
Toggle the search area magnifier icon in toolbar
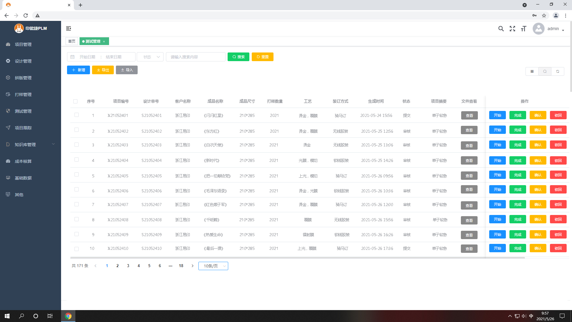coord(545,72)
